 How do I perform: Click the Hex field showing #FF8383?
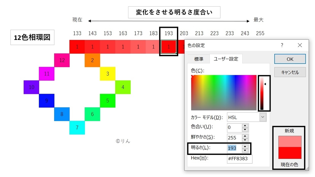tap(240, 159)
